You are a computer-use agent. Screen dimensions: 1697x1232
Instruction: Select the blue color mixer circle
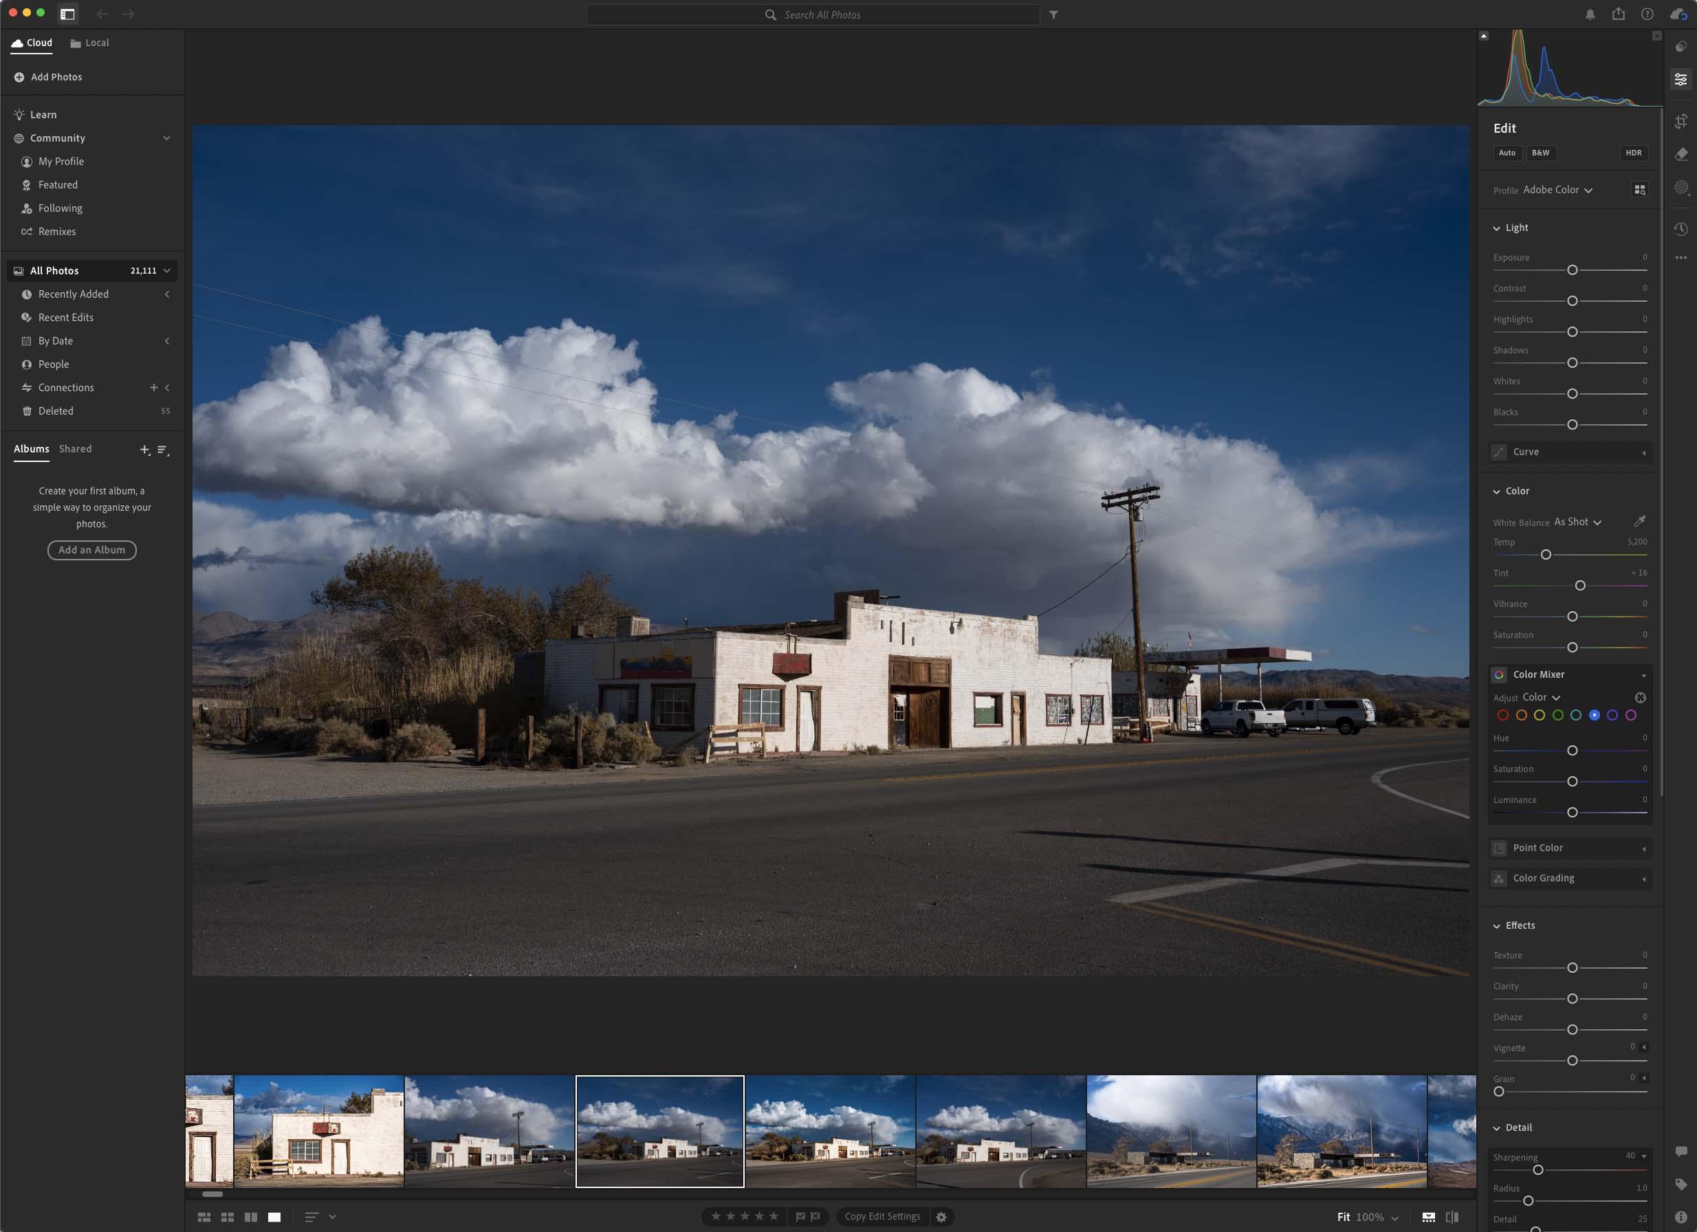click(1594, 715)
